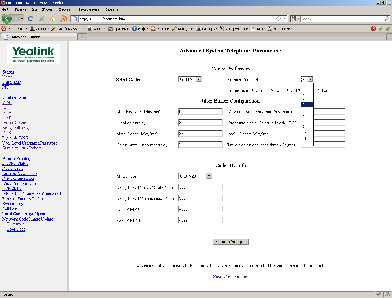392x298 pixels.
Task: Open the Dynamic DNS link
Action: tap(15, 138)
